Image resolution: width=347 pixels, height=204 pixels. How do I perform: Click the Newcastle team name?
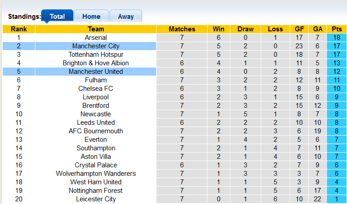pyautogui.click(x=96, y=114)
